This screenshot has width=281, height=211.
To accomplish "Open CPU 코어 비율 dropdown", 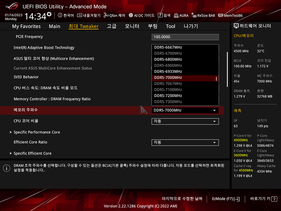I will pyautogui.click(x=185, y=121).
